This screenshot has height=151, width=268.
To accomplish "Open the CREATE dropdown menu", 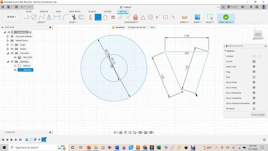I will (x=41, y=22).
